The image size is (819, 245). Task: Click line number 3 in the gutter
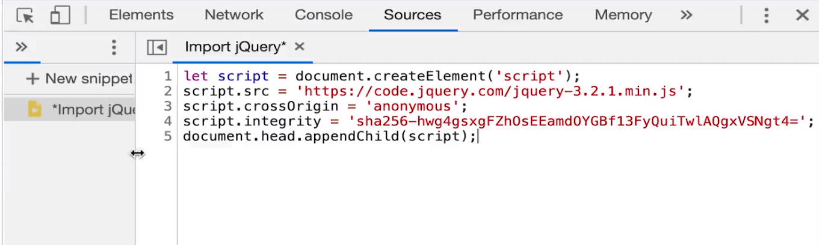coord(168,107)
